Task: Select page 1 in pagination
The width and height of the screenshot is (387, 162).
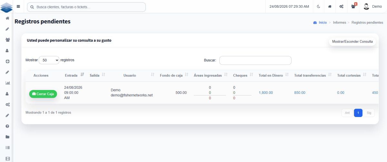Action: (358, 113)
